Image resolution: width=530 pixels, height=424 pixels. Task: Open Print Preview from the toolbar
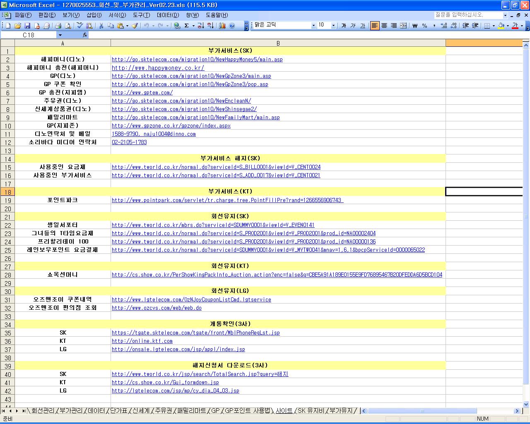[68, 26]
